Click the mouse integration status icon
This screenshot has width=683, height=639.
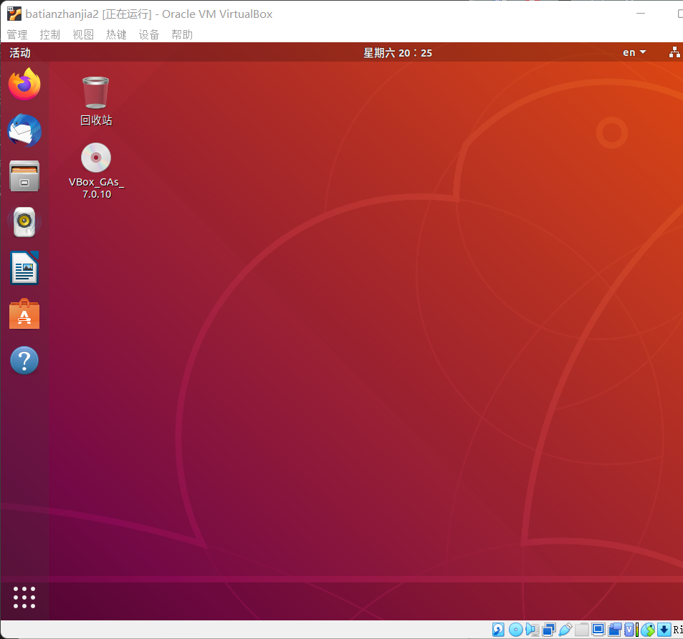click(x=648, y=630)
